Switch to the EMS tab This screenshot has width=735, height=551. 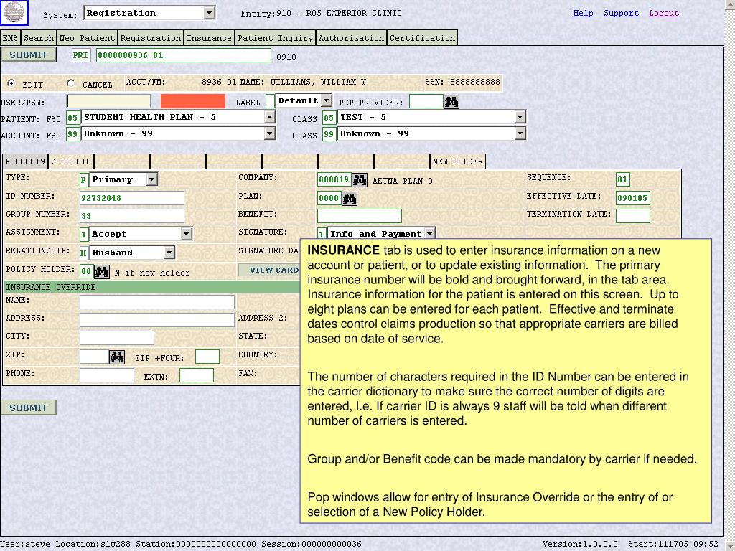pos(10,38)
